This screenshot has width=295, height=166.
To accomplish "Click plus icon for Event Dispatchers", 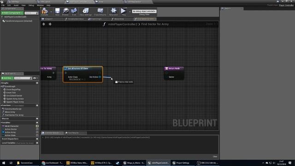I will [x=37, y=139].
